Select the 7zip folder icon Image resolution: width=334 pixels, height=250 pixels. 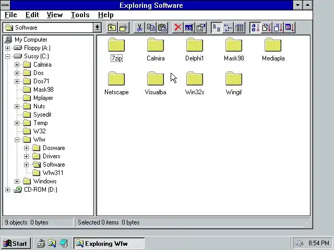(116, 45)
